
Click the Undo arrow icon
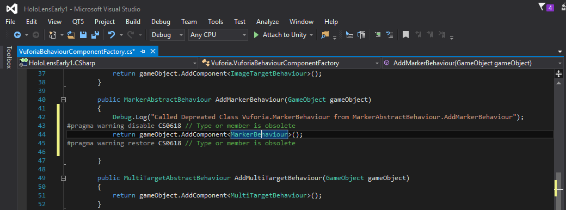pos(112,35)
